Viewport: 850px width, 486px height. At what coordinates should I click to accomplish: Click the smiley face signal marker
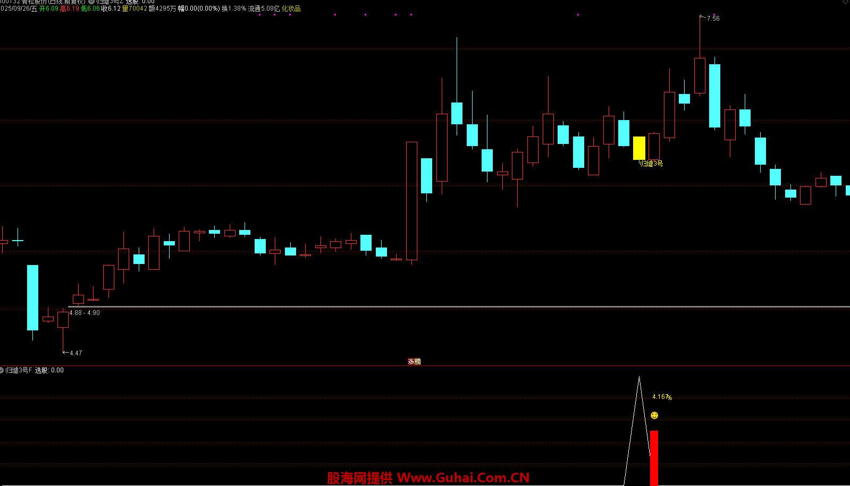click(654, 415)
